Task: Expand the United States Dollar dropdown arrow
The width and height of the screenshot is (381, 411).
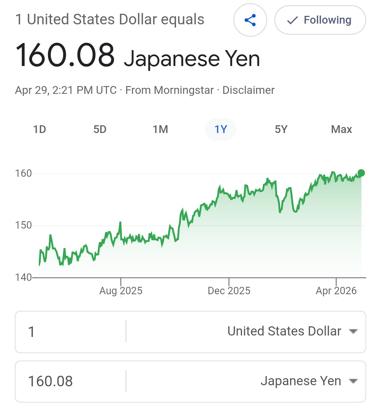Action: coord(353,331)
